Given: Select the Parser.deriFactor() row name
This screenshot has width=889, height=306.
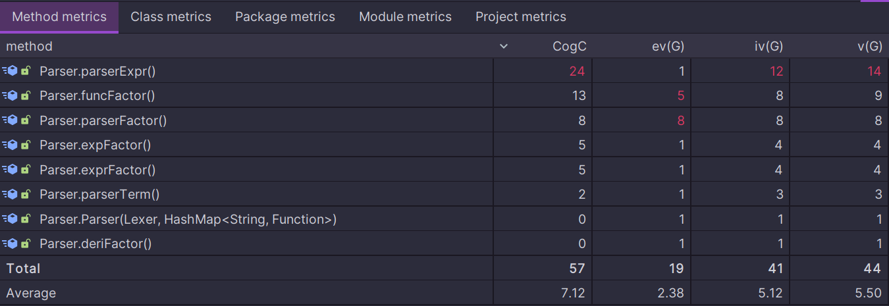Looking at the screenshot, I should [x=95, y=243].
